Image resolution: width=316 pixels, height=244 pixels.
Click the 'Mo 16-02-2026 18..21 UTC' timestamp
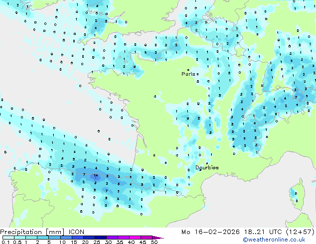[x=232, y=232]
